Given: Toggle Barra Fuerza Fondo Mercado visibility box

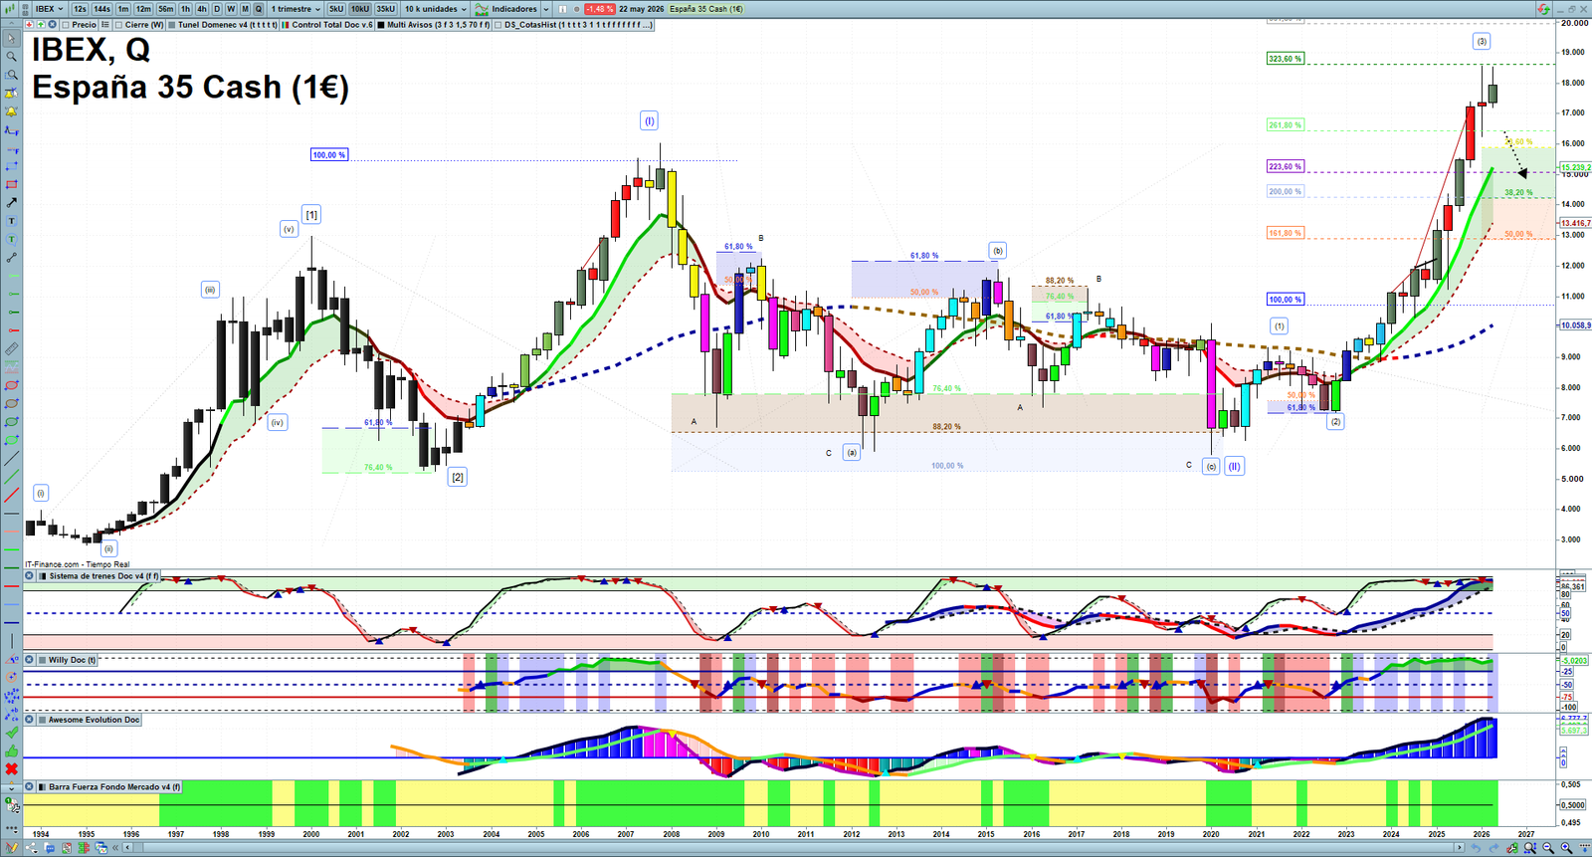Looking at the screenshot, I should click(x=43, y=786).
